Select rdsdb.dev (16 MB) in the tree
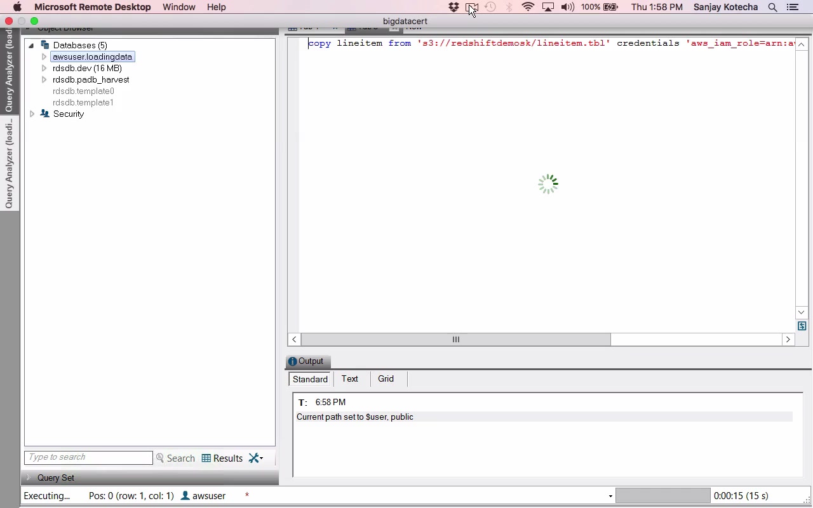The height and width of the screenshot is (508, 813). tap(87, 68)
